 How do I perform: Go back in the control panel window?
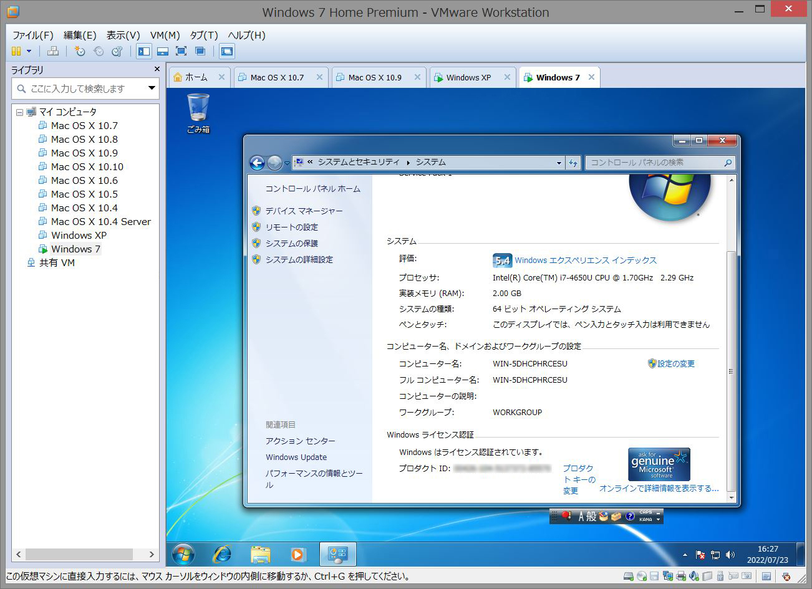pyautogui.click(x=257, y=163)
